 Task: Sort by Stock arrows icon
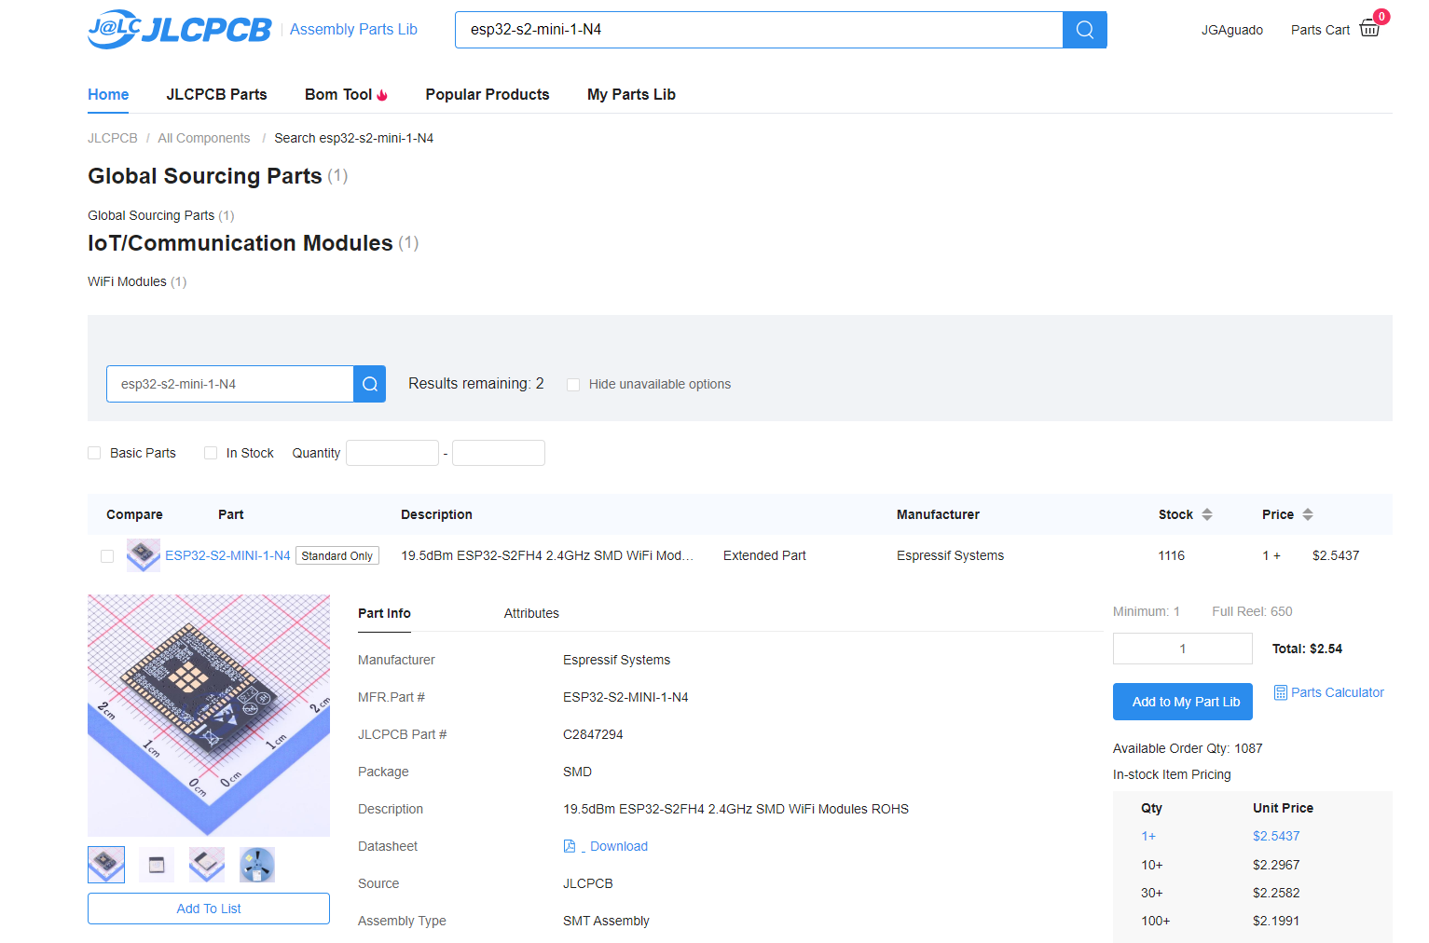[x=1207, y=514]
